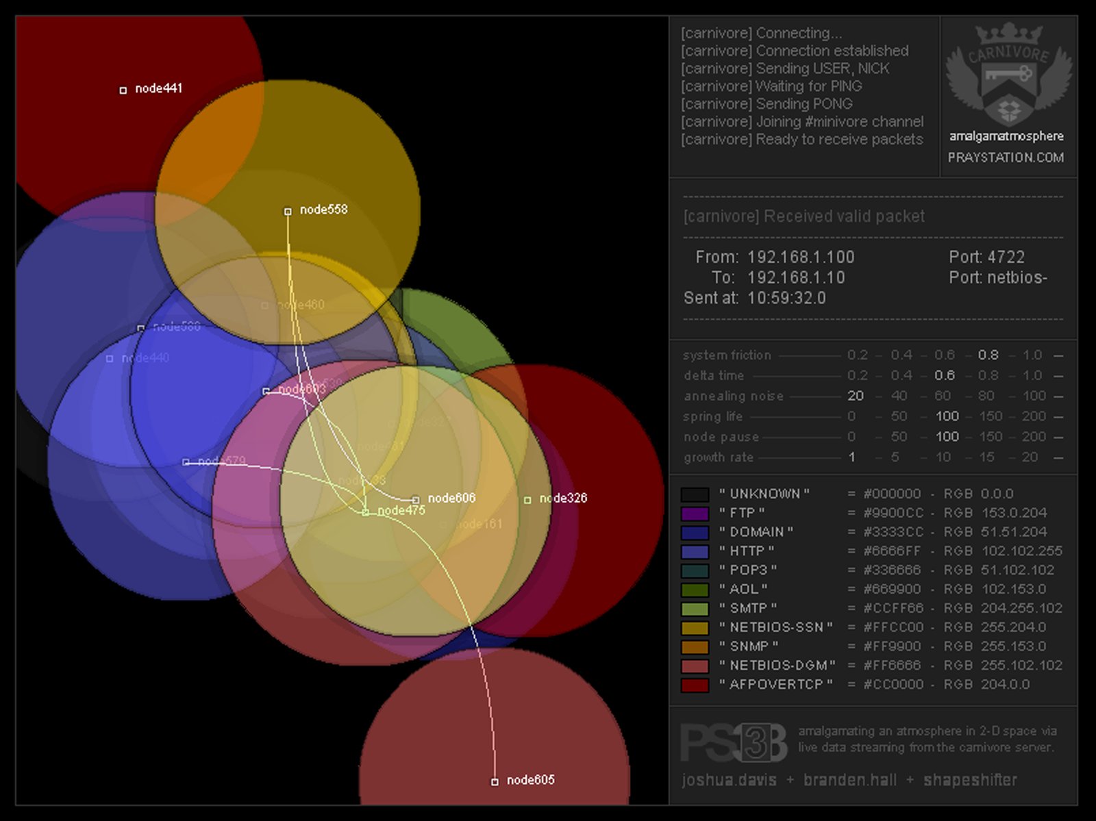
Task: Click the Carnivore crest logo
Action: click(x=1008, y=73)
